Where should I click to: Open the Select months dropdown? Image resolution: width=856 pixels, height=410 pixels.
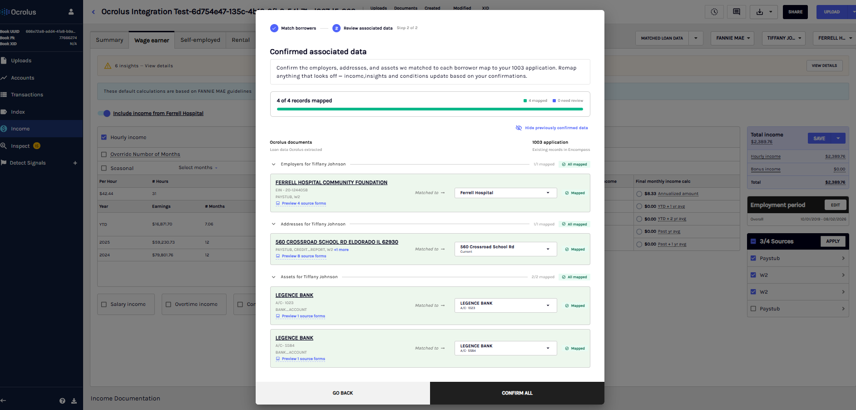coord(198,168)
